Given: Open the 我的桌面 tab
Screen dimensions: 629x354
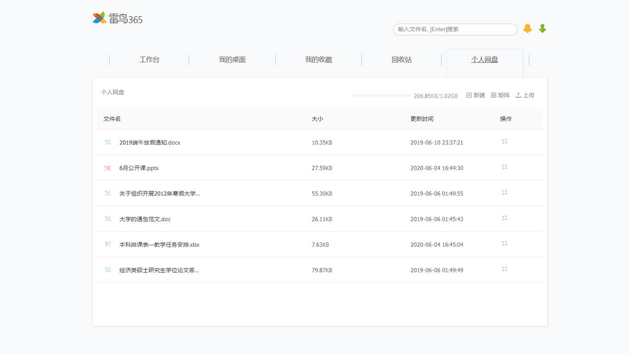Looking at the screenshot, I should [x=232, y=59].
